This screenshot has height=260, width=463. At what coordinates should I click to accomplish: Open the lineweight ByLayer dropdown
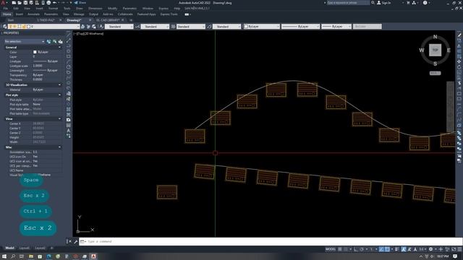tap(336, 27)
